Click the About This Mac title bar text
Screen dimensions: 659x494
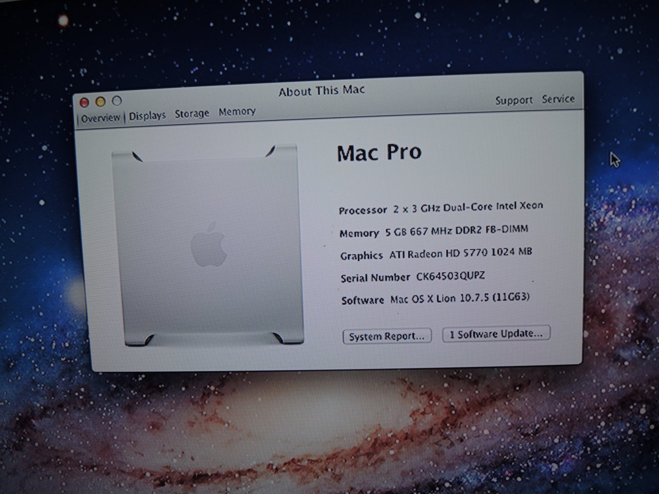[x=322, y=91]
